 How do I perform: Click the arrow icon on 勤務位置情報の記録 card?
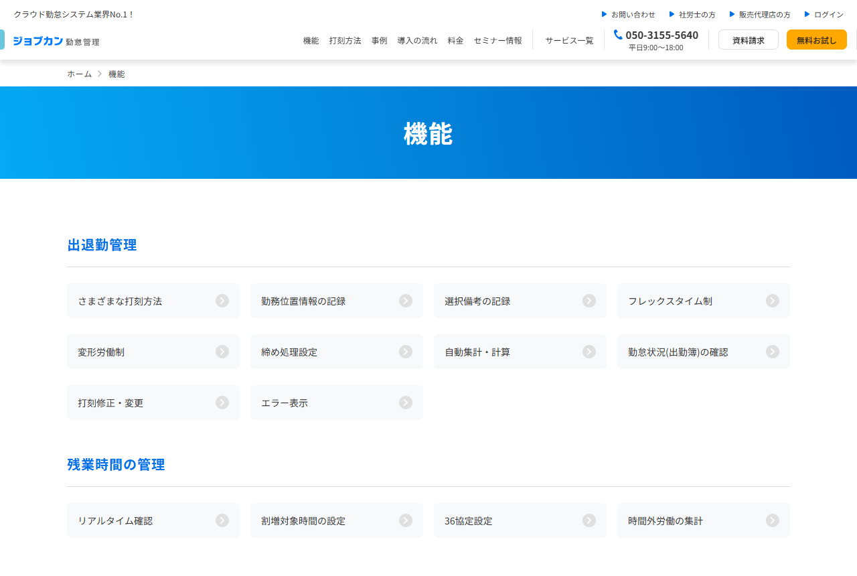(406, 301)
